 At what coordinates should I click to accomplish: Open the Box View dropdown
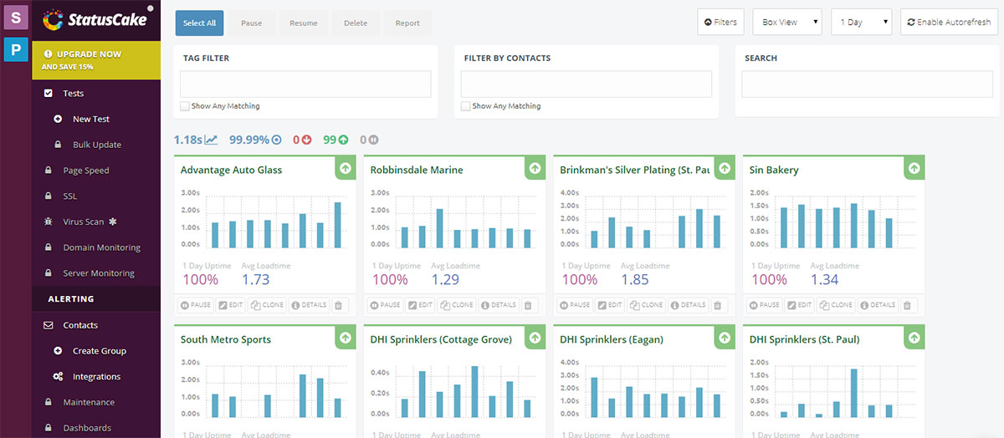point(787,22)
